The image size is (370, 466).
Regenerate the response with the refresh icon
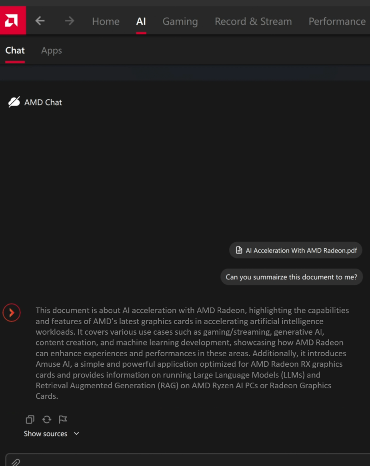pos(47,419)
